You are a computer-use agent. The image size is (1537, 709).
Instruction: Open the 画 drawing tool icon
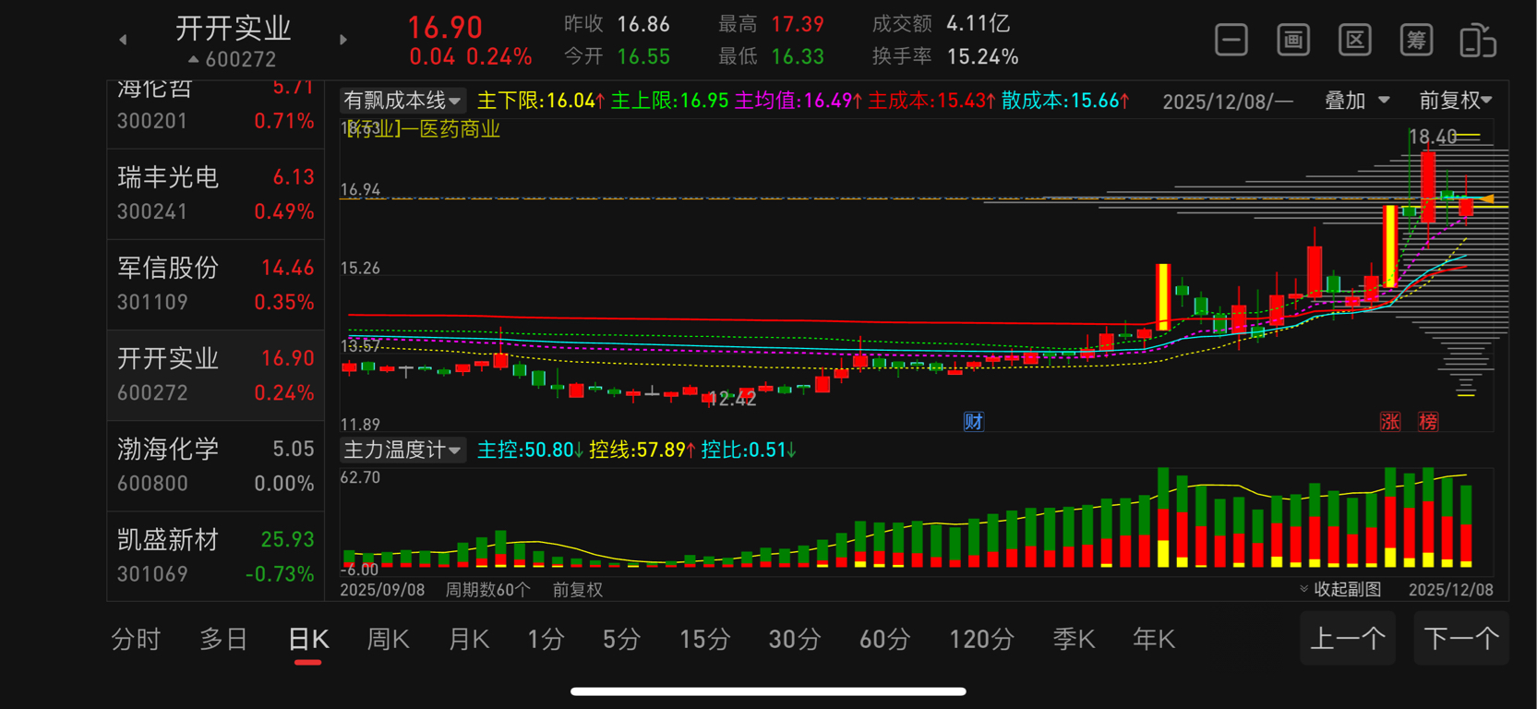pos(1293,40)
